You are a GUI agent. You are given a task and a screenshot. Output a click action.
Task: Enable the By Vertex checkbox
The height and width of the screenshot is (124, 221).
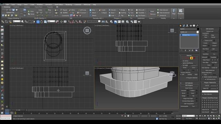coord(182,61)
